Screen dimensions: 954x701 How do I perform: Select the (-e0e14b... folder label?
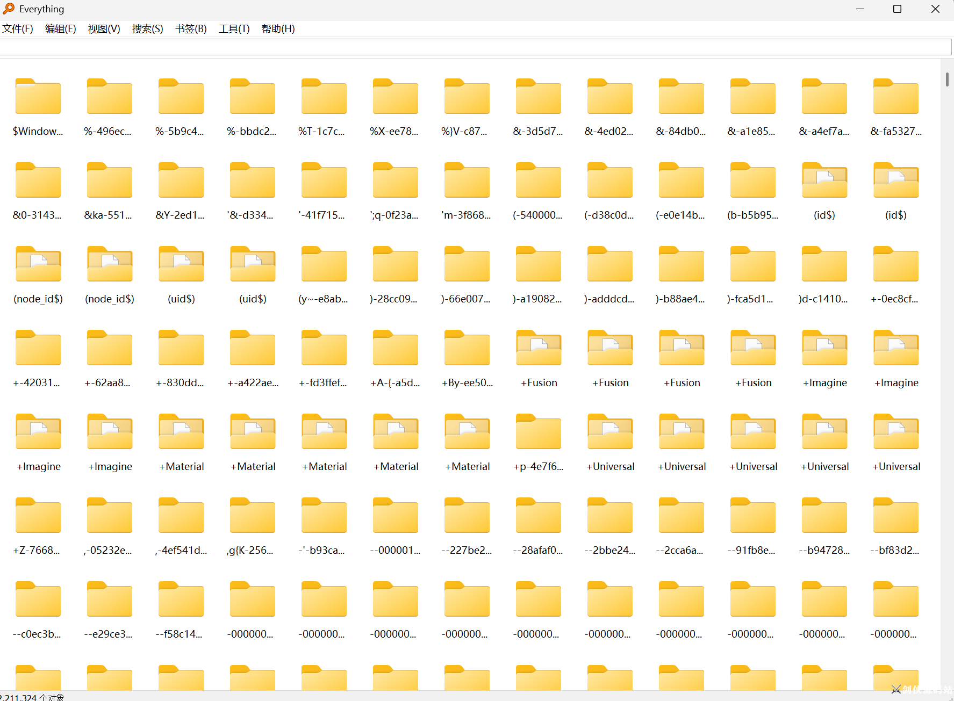pyautogui.click(x=680, y=215)
